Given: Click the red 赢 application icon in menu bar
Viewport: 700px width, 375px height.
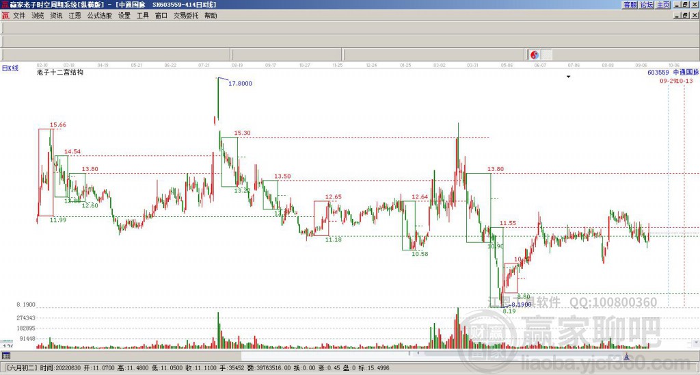Looking at the screenshot, I should pos(5,16).
